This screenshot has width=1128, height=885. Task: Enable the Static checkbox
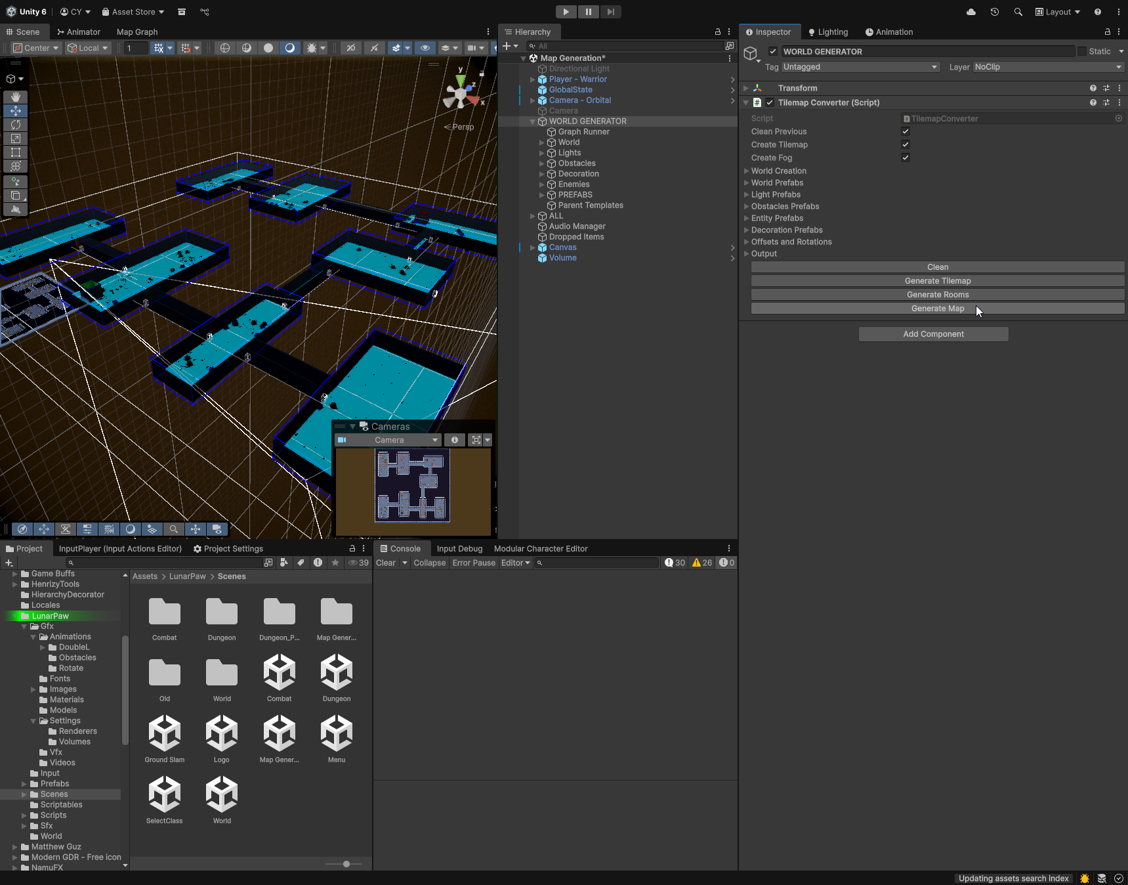point(1081,51)
